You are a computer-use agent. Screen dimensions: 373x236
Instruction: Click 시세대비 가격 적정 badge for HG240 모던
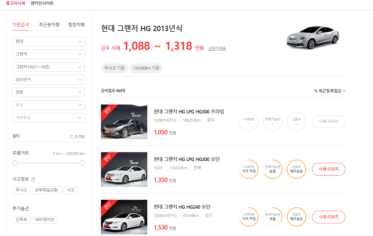(x=249, y=217)
